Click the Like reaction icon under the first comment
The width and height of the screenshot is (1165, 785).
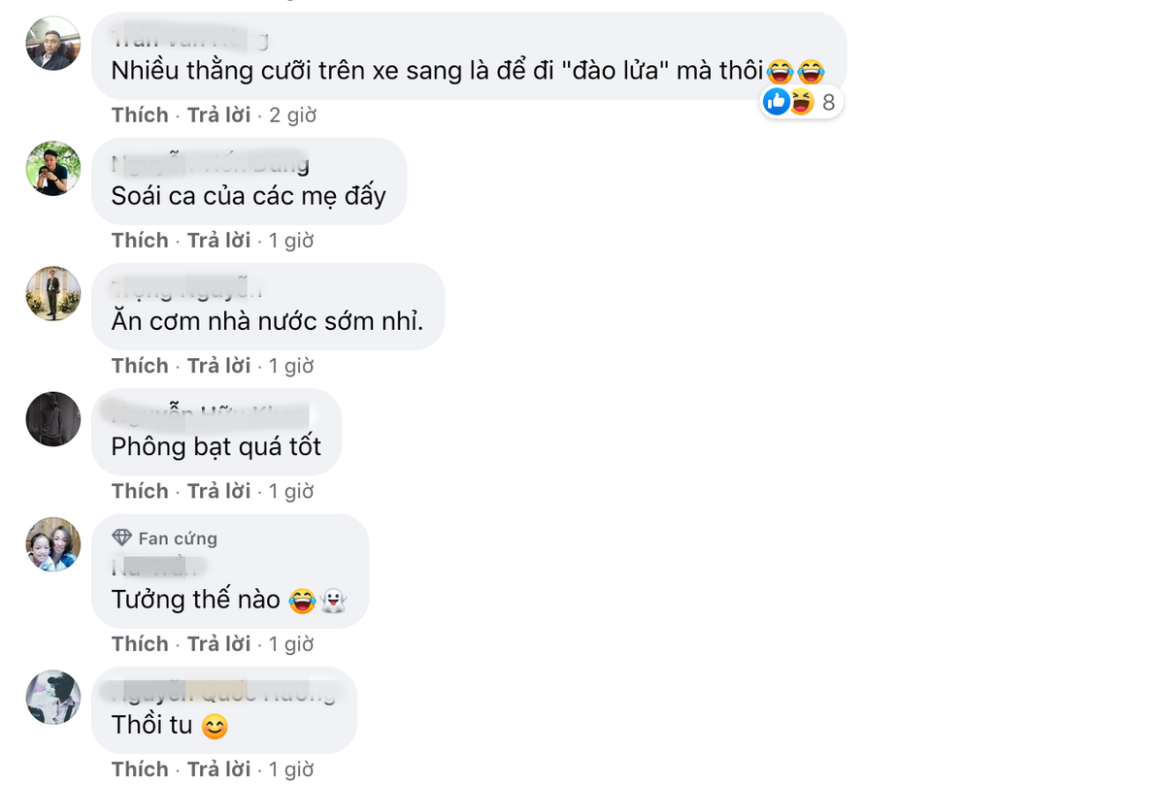[x=777, y=101]
